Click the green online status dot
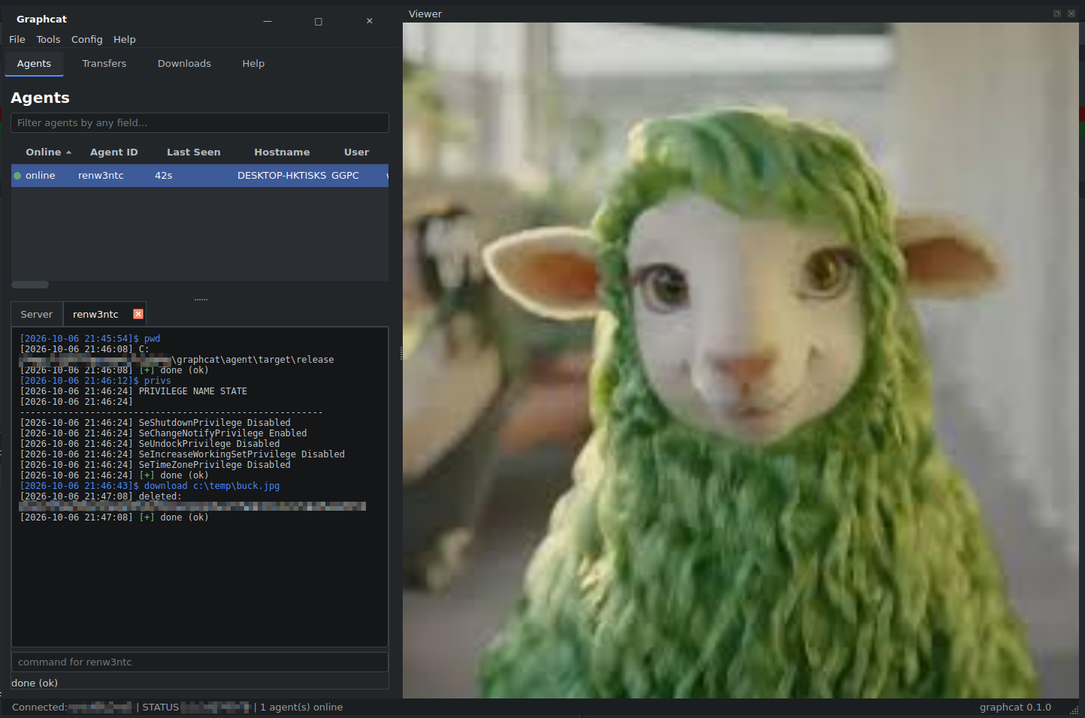The image size is (1085, 718). coord(17,176)
